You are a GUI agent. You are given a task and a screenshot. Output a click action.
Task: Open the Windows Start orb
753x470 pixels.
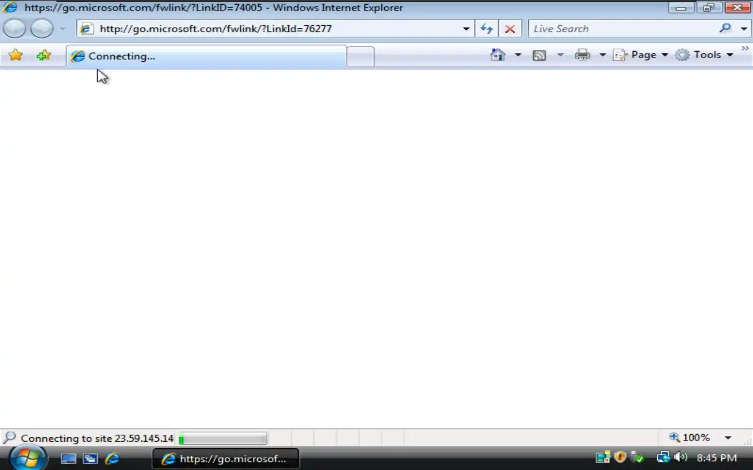point(27,458)
